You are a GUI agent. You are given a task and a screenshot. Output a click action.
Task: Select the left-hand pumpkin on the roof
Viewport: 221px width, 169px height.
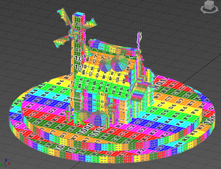point(105,65)
